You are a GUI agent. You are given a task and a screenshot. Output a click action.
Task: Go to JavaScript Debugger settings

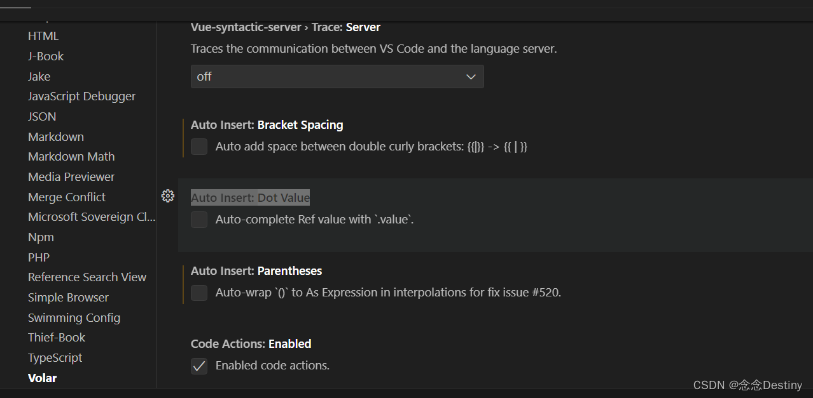81,96
